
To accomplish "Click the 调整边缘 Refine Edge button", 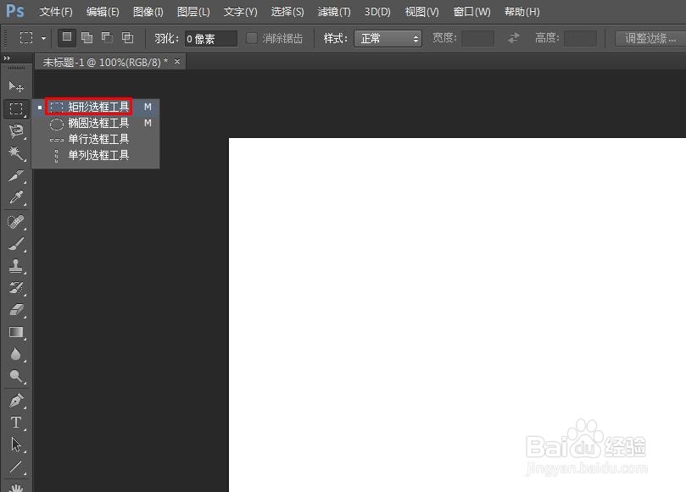I will click(x=650, y=38).
